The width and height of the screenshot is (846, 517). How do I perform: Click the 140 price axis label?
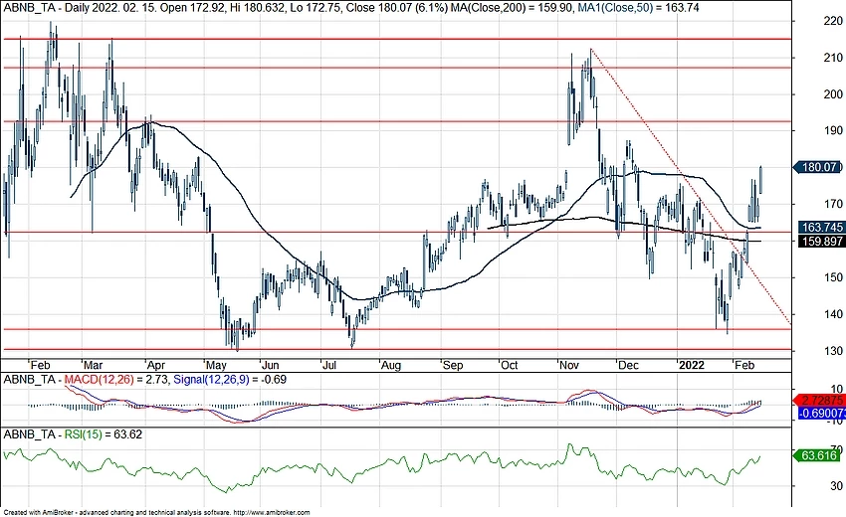834,314
